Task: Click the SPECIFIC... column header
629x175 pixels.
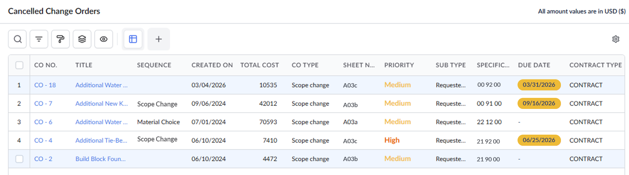Action: 493,65
